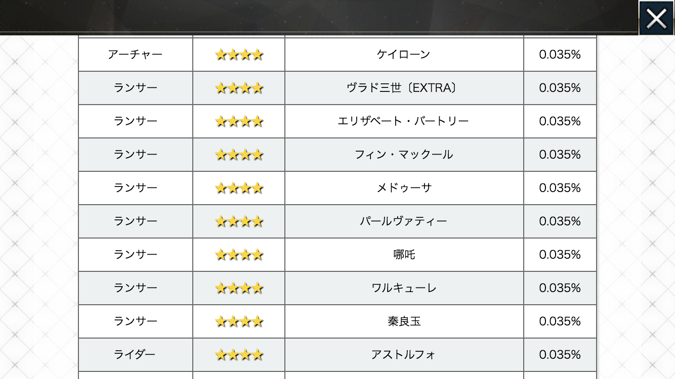The width and height of the screenshot is (675, 379).
Task: Close the summon rates window
Action: click(656, 18)
